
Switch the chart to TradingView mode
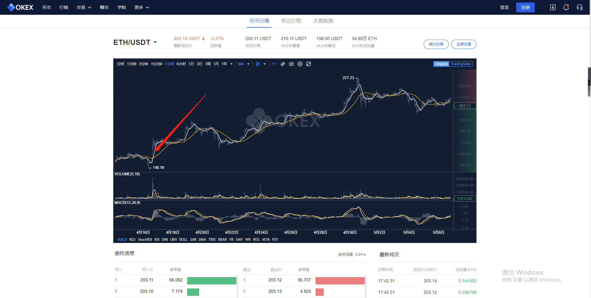coord(461,64)
